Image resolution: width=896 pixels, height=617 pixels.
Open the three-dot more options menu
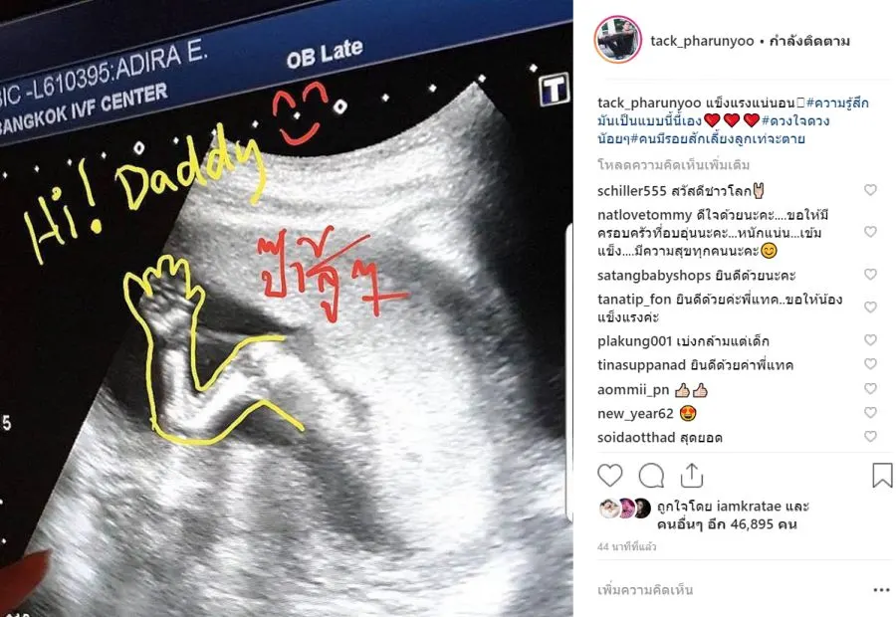click(881, 589)
